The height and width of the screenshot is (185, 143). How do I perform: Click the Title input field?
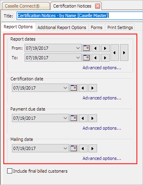click(x=80, y=16)
